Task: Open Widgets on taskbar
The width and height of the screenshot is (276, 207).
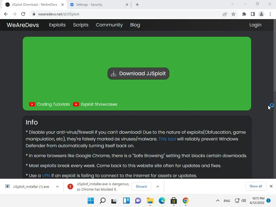Action: tap(126, 201)
